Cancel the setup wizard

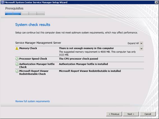point(148,114)
